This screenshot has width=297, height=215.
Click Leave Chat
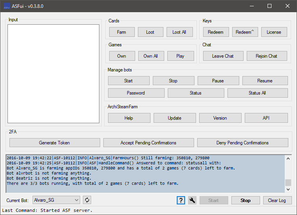[223, 56]
